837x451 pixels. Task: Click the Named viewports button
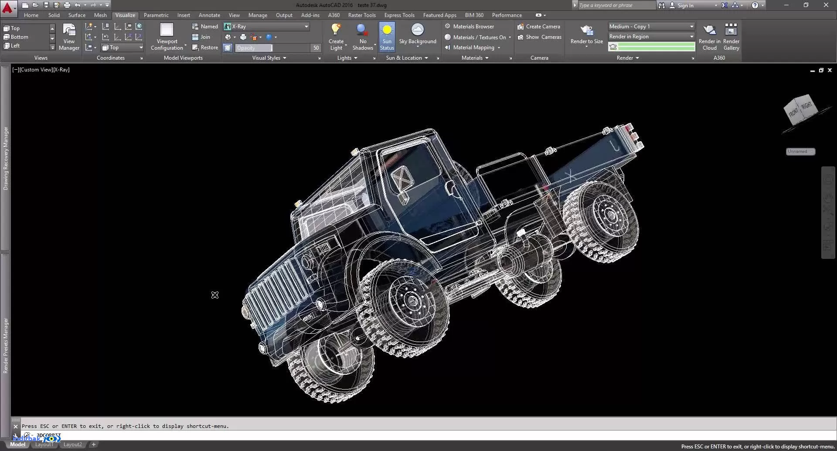pyautogui.click(x=205, y=27)
